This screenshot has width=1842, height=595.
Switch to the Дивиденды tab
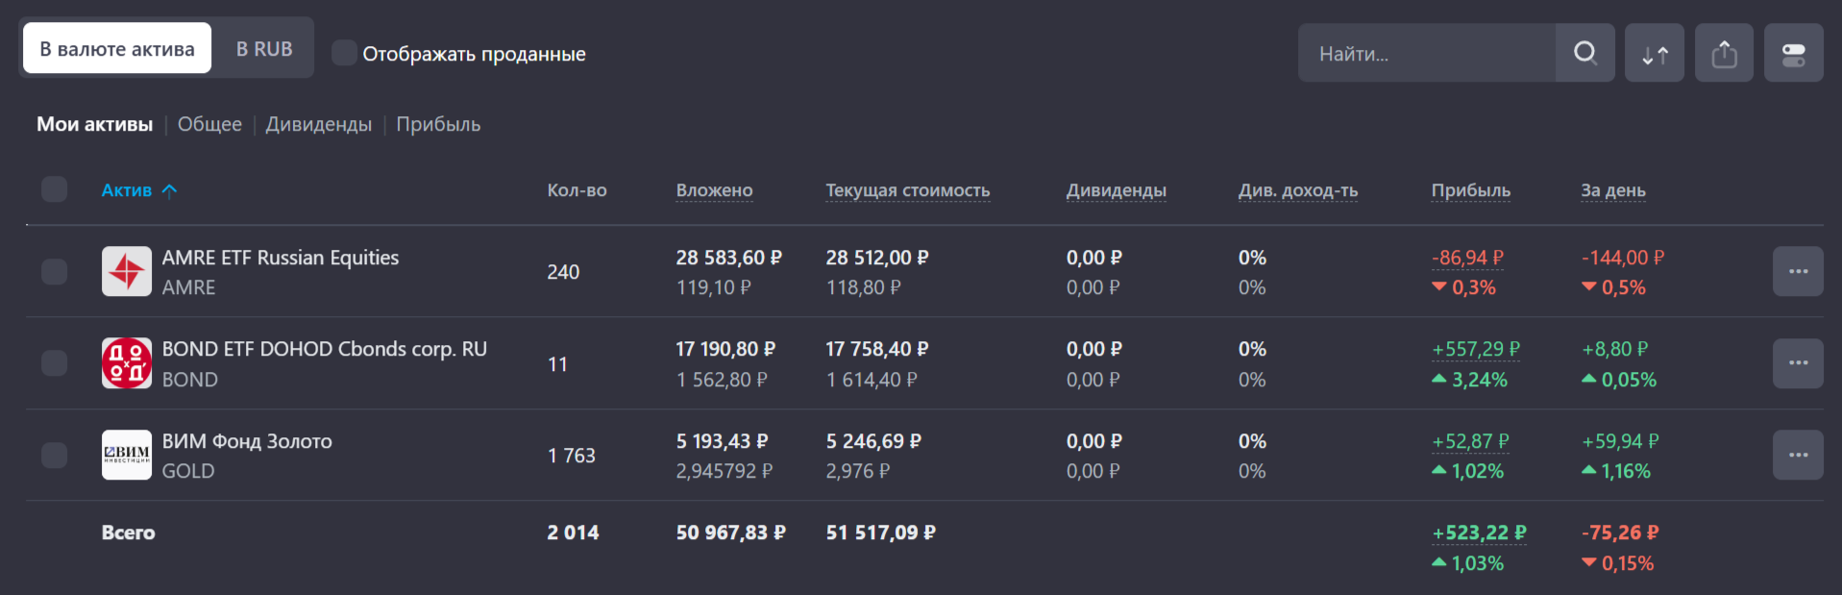click(x=318, y=124)
